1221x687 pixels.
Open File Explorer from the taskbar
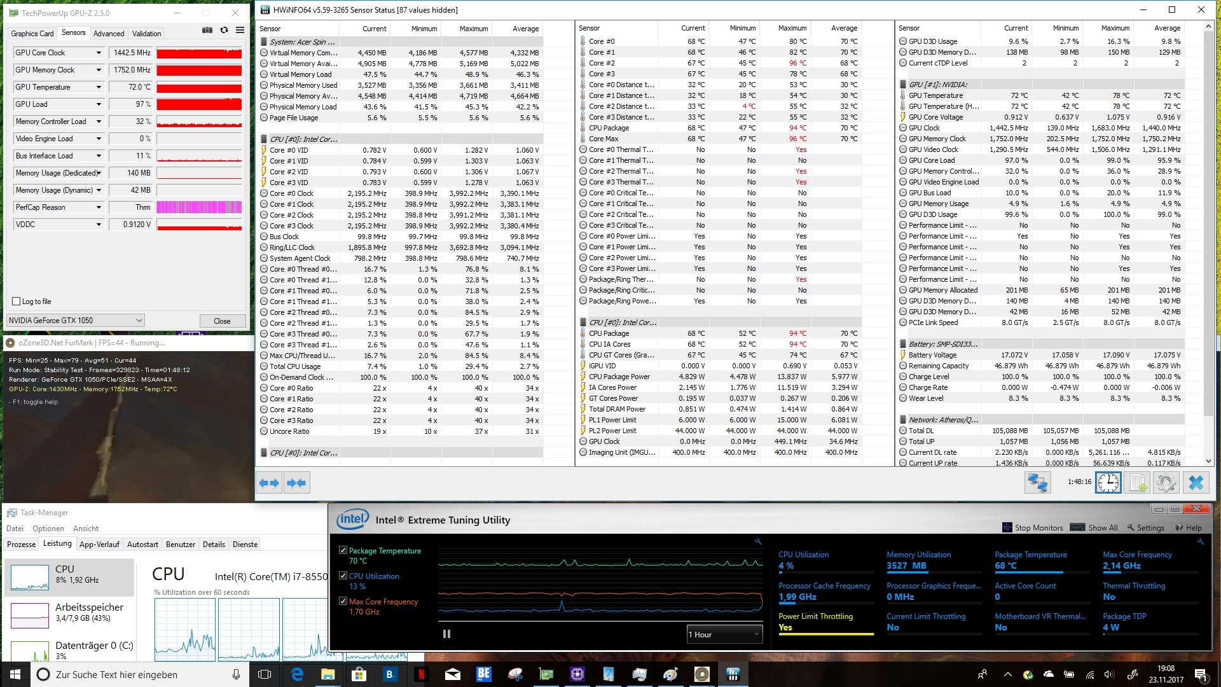click(x=328, y=674)
